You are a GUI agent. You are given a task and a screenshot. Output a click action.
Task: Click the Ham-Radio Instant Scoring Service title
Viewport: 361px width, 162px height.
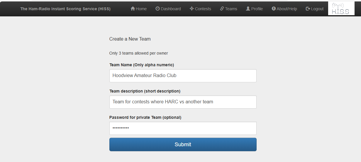pyautogui.click(x=65, y=9)
